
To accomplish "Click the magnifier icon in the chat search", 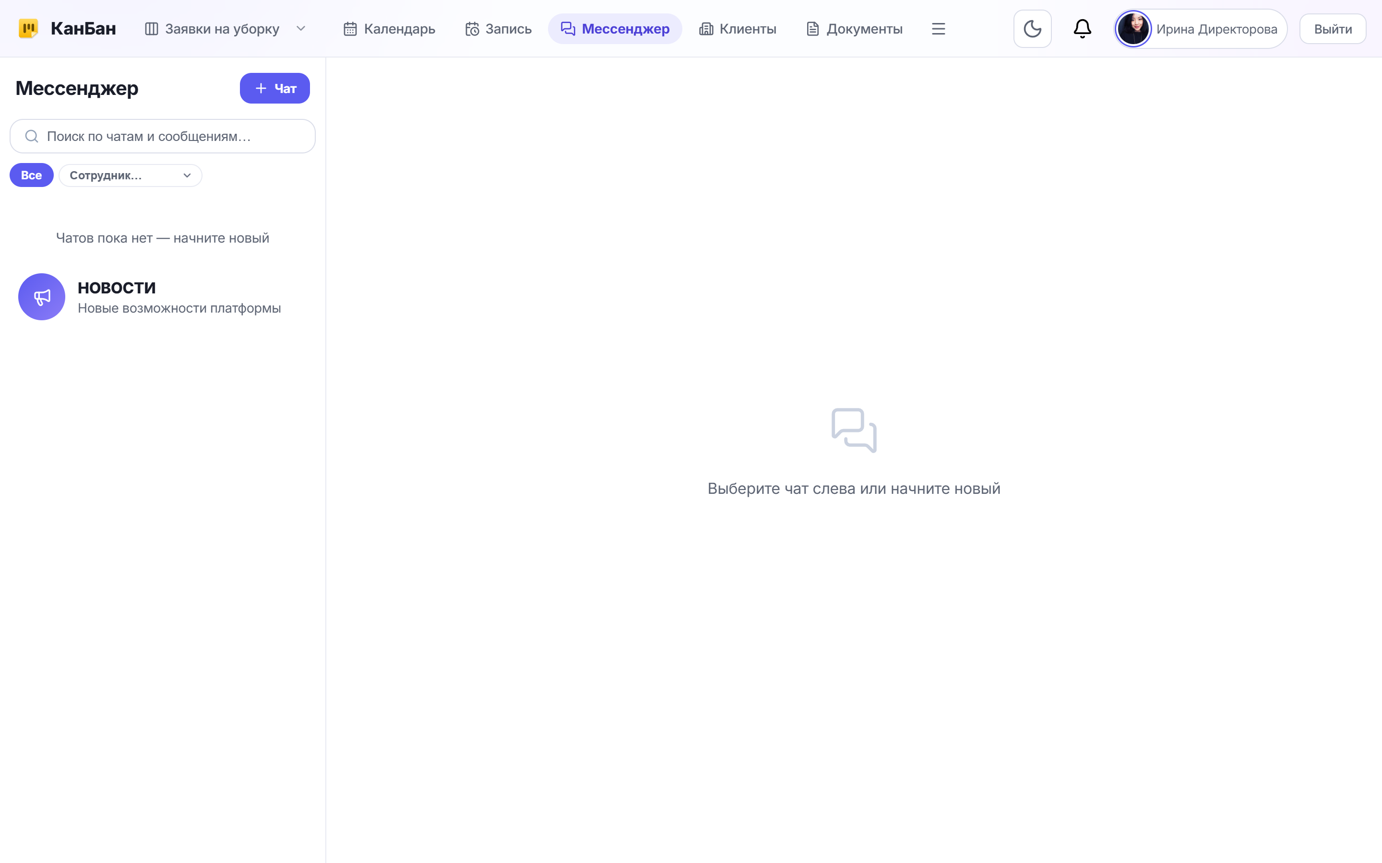I will pos(32,137).
